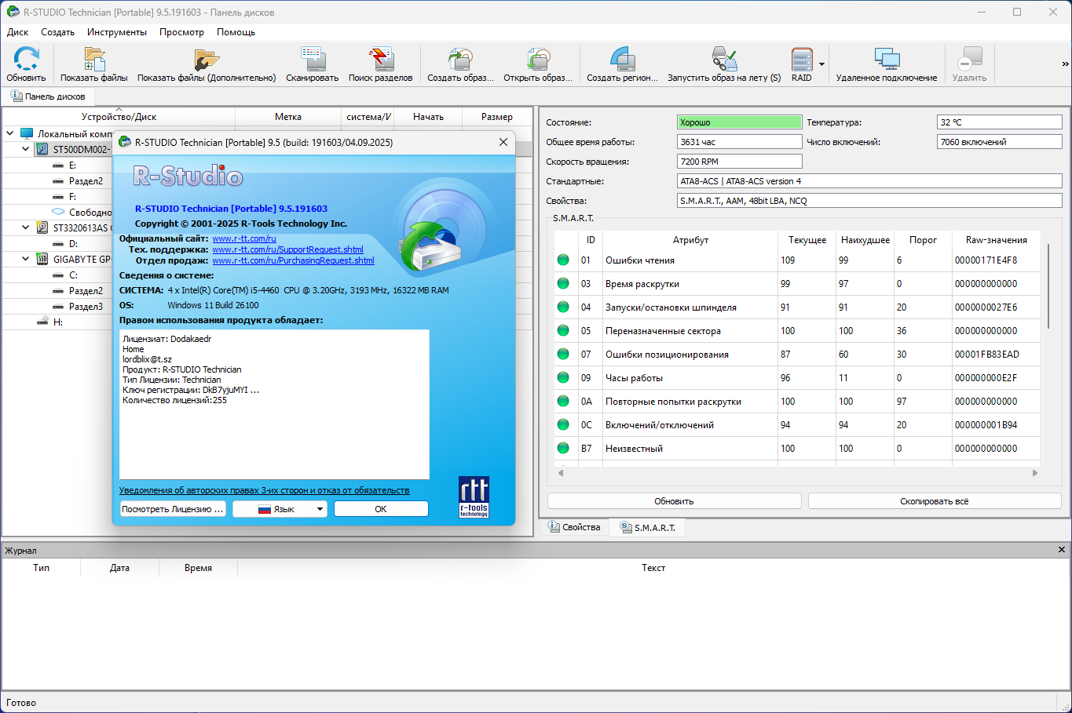Click Скорость вращения field 7200 RPM
1072x713 pixels.
[739, 162]
